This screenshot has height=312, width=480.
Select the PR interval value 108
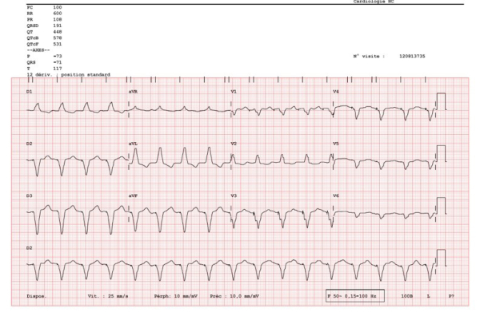58,19
